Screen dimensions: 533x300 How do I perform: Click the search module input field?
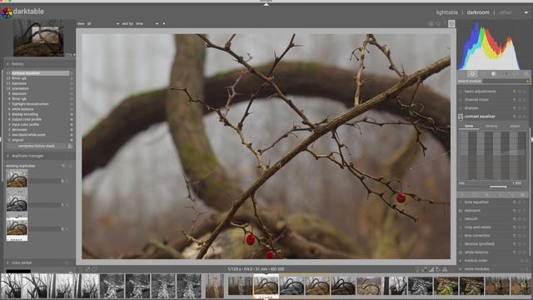[506, 82]
